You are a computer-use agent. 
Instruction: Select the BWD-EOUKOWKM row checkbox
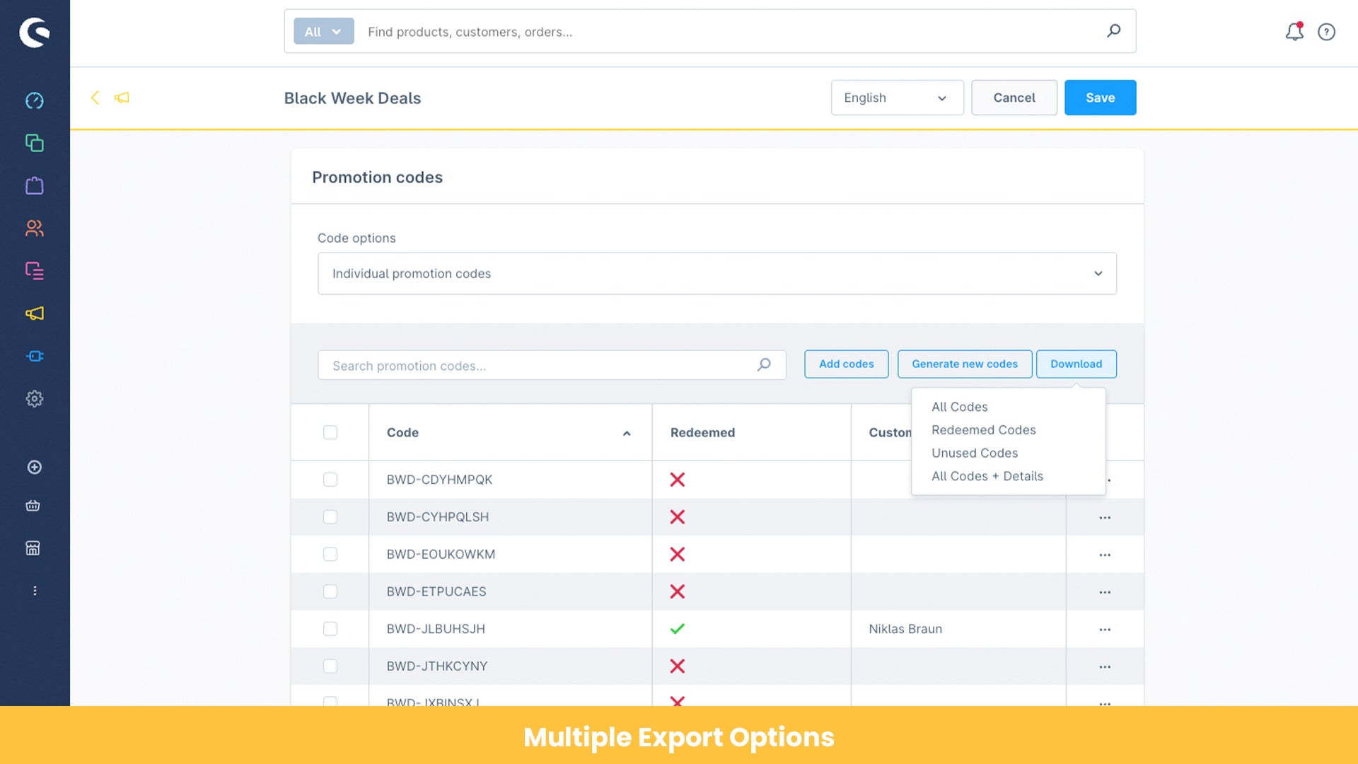tap(330, 554)
